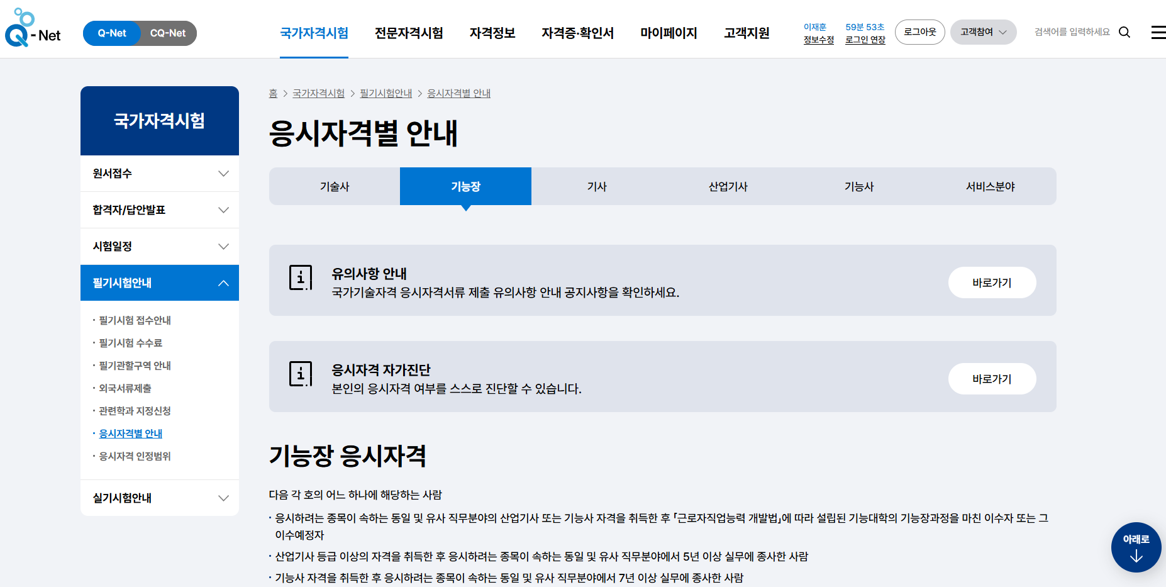The height and width of the screenshot is (587, 1166).
Task: Select the 기능장 tab
Action: [x=465, y=186]
